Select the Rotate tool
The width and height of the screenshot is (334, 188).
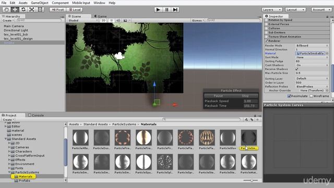point(23,9)
